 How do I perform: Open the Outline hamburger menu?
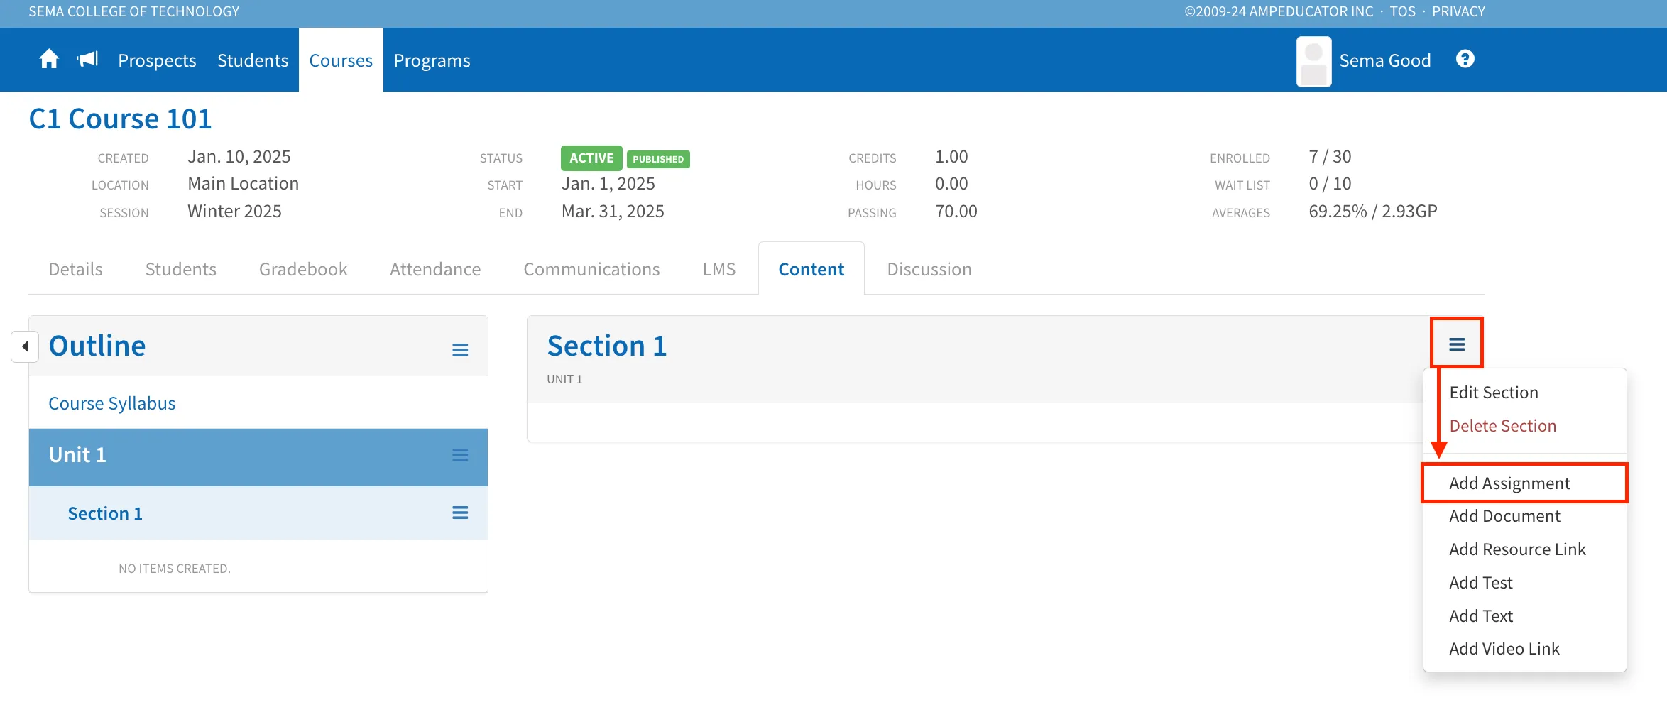[460, 350]
